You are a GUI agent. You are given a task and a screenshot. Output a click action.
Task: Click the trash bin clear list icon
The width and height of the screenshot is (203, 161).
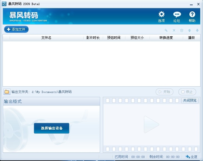(x=182, y=31)
